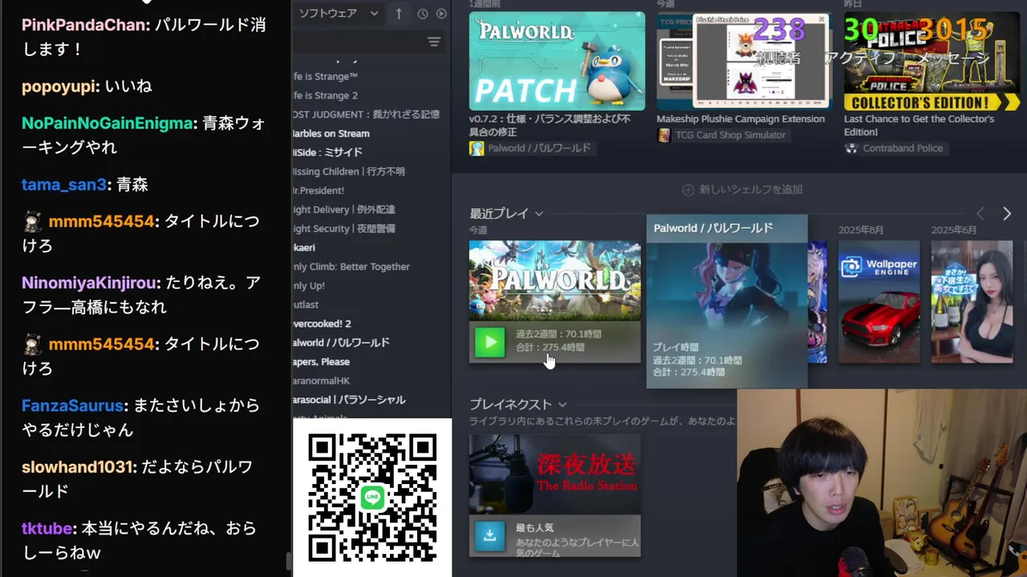Click chat username FanzaSaurus
1027x577 pixels.
click(72, 406)
